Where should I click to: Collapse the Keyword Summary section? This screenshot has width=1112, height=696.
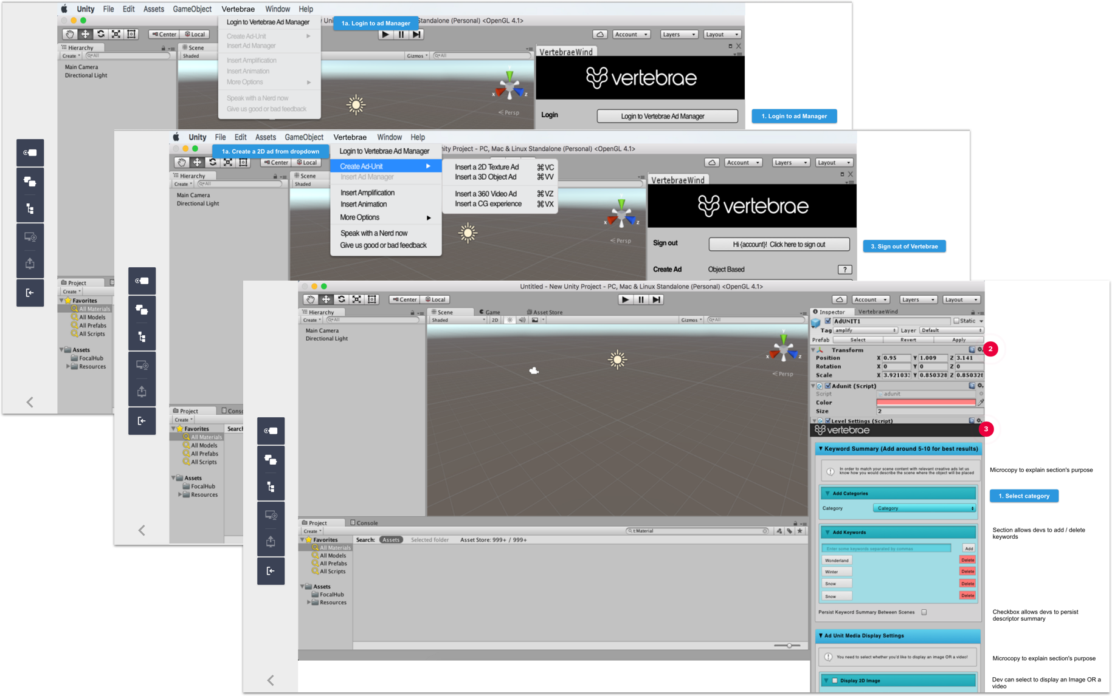(x=821, y=449)
